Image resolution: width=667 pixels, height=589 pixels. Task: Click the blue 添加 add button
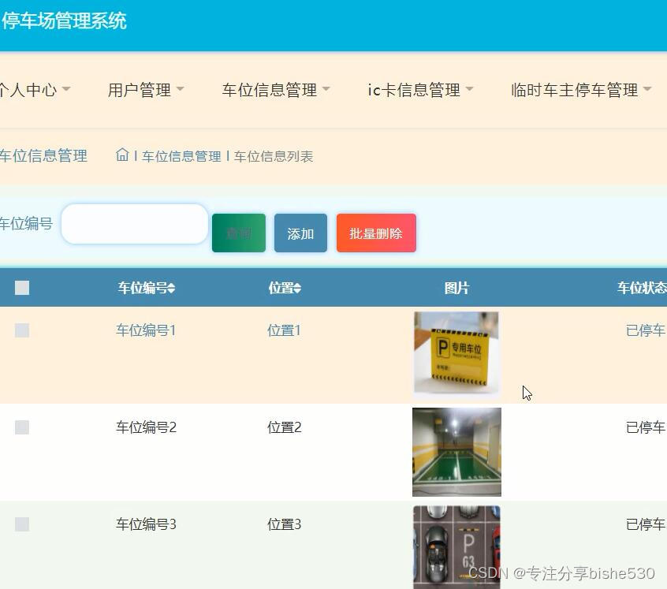(x=300, y=233)
